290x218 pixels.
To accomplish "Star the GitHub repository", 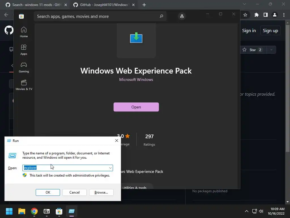I will (x=253, y=50).
